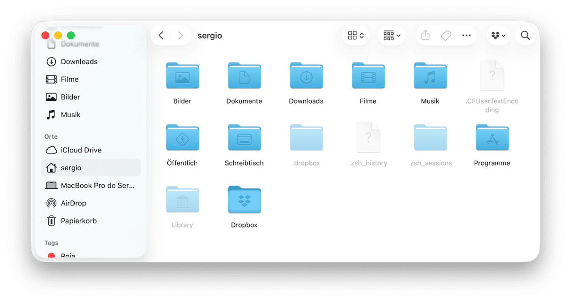Open Downloads in the sidebar
Image resolution: width=571 pixels, height=303 pixels.
tap(91, 62)
